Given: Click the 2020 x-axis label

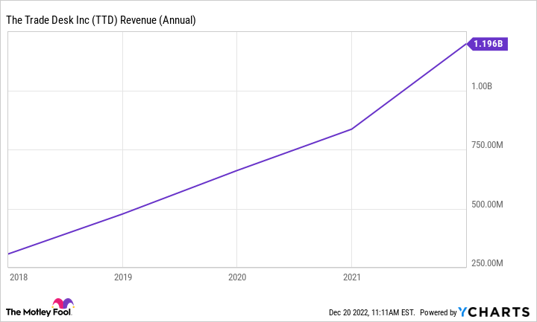Looking at the screenshot, I should [237, 277].
